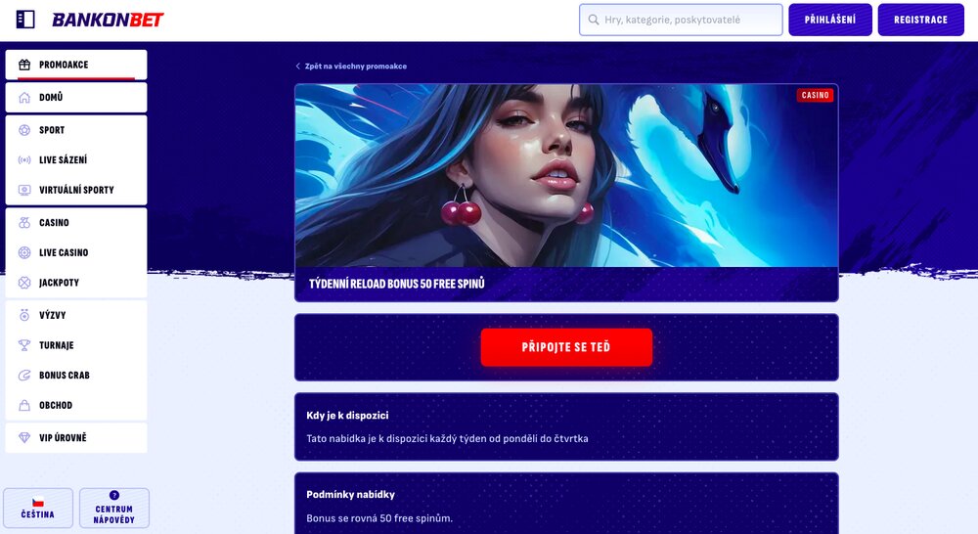This screenshot has width=978, height=534.
Task: Select the Live Sázení broadcast icon
Action: click(x=24, y=159)
